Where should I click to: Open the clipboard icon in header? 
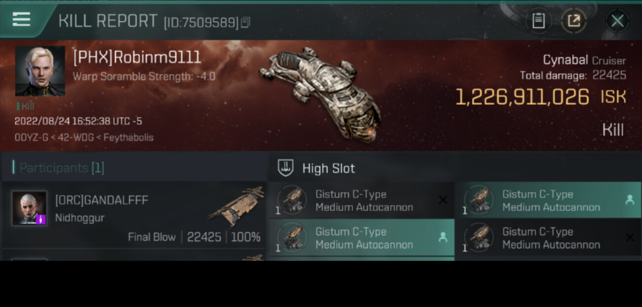point(538,21)
